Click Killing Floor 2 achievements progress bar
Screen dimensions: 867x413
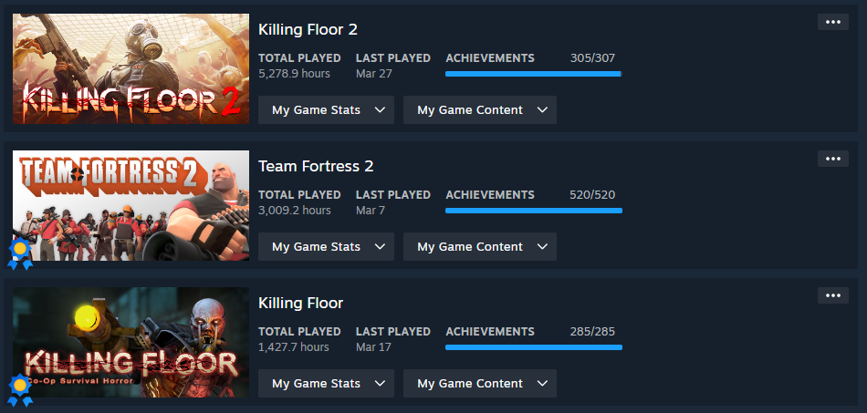pyautogui.click(x=533, y=74)
